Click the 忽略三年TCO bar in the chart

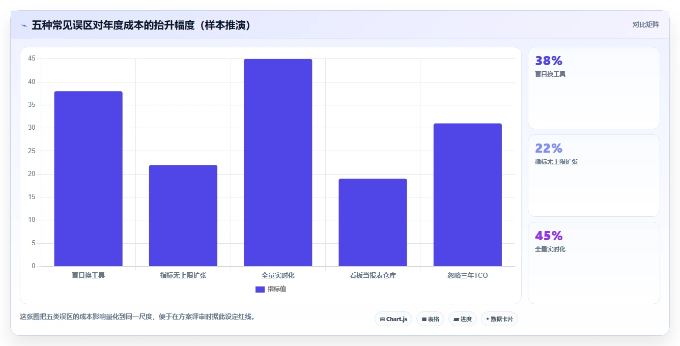coord(467,195)
